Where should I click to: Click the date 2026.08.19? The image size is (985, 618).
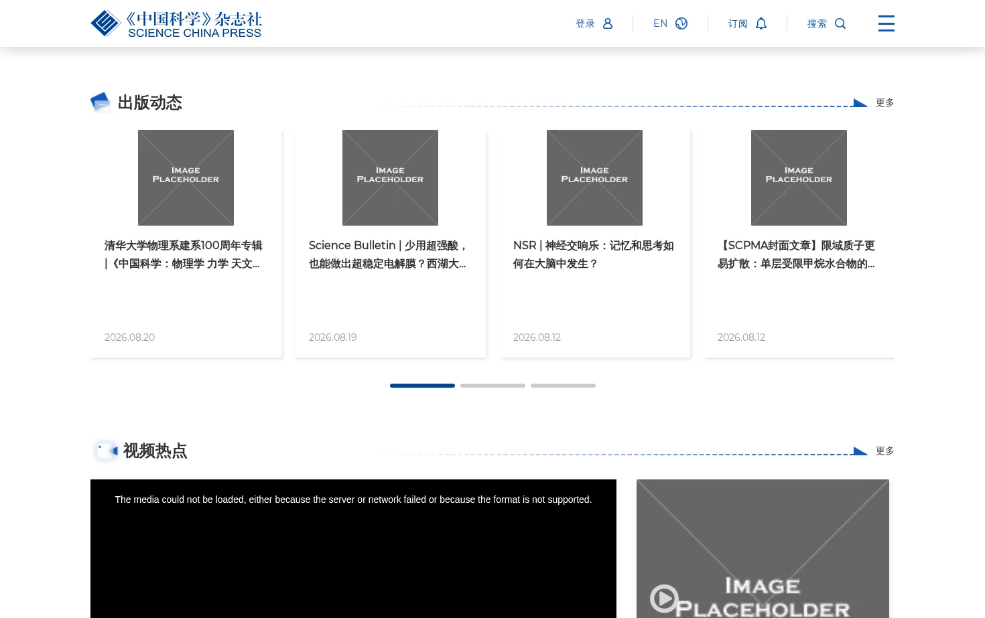coord(332,337)
